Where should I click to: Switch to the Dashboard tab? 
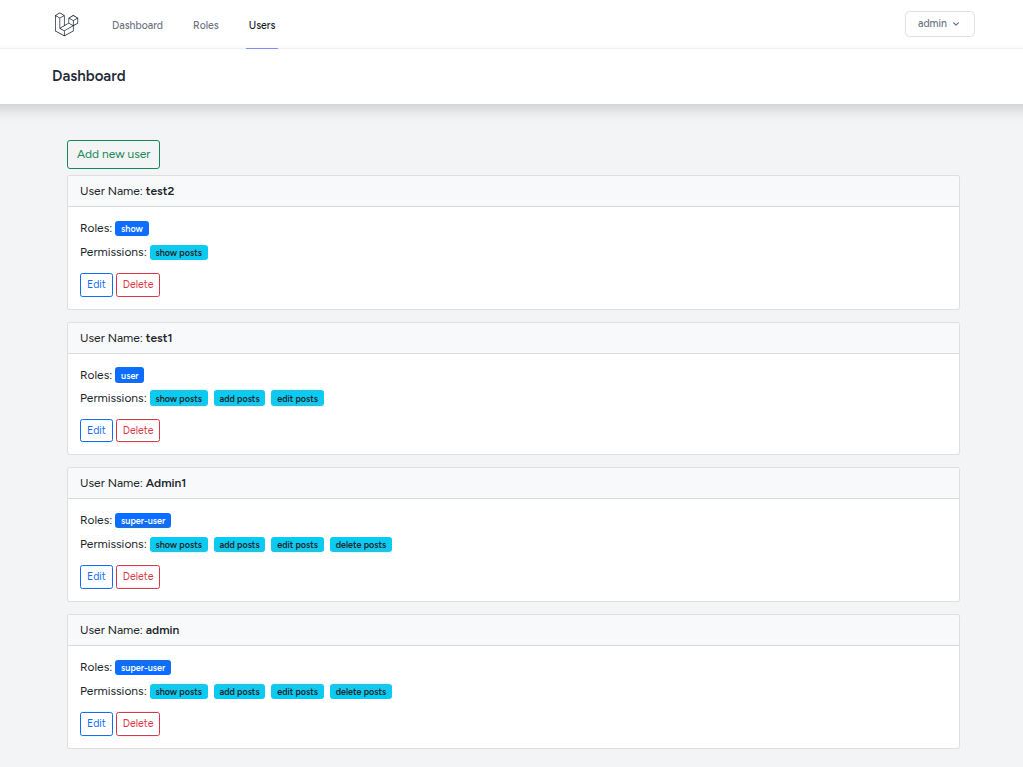[137, 25]
